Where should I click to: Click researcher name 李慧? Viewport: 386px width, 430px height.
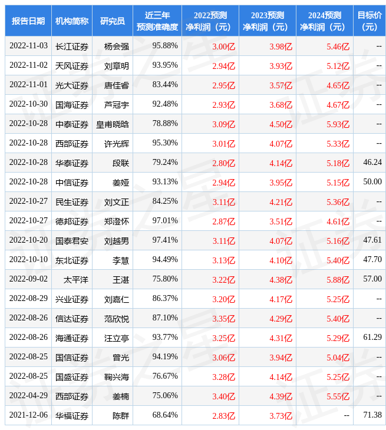point(121,260)
